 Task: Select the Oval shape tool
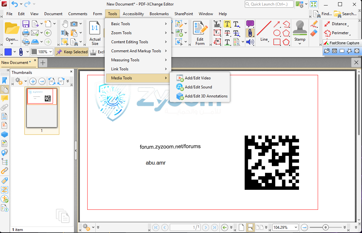click(277, 33)
